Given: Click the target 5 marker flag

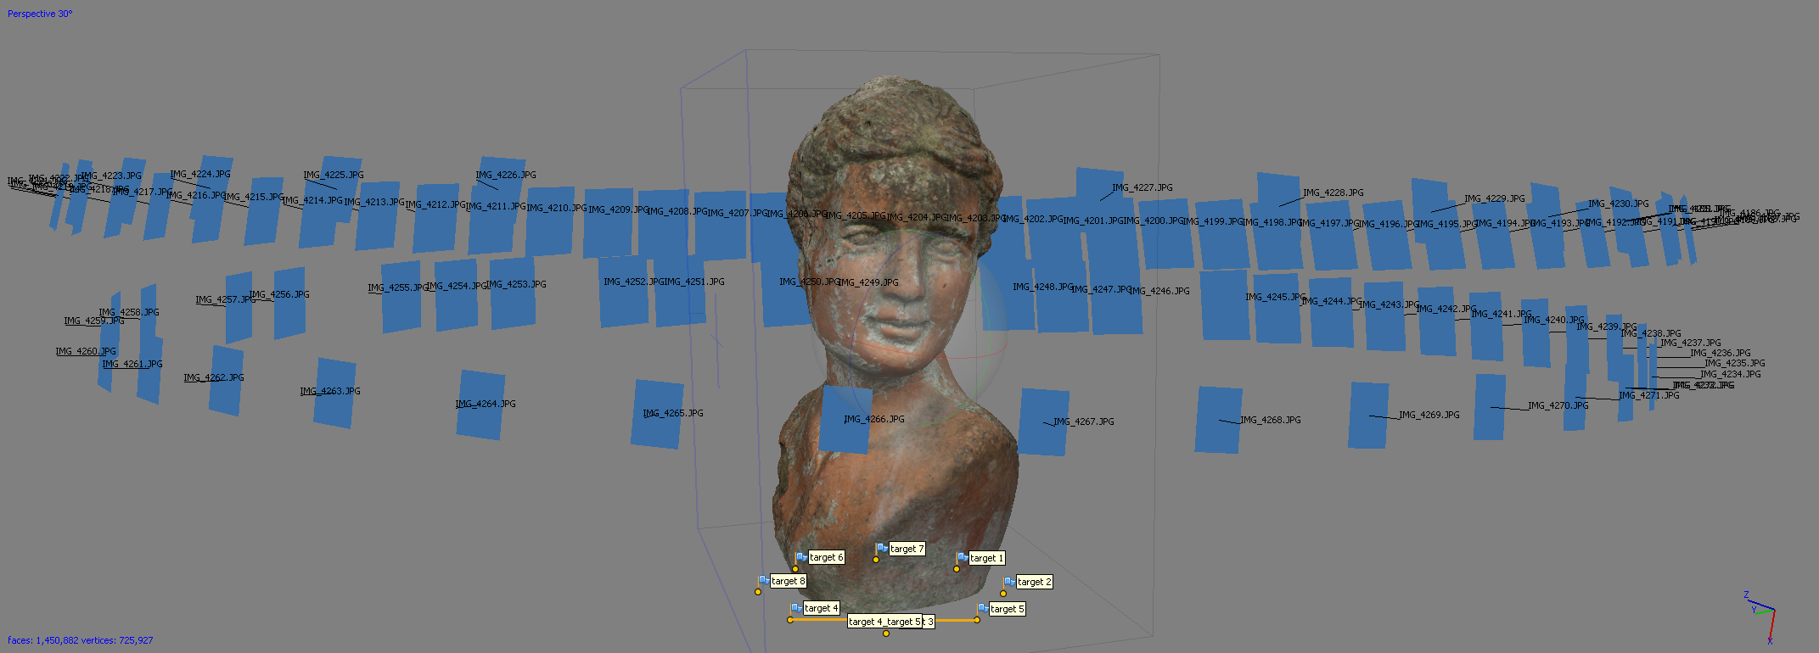Looking at the screenshot, I should point(982,609).
